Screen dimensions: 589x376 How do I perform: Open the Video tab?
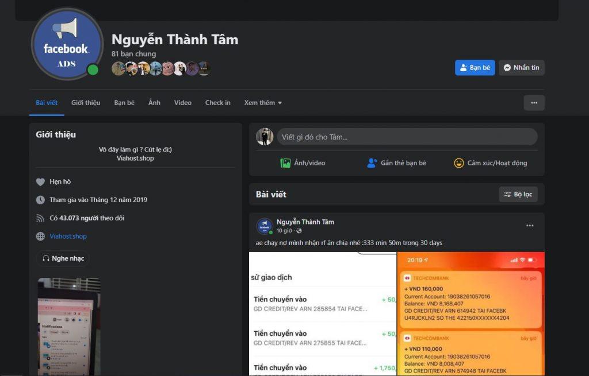(183, 103)
